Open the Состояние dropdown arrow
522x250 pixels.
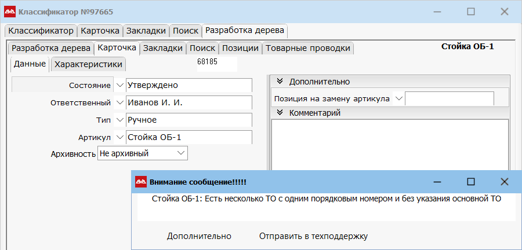(x=119, y=85)
